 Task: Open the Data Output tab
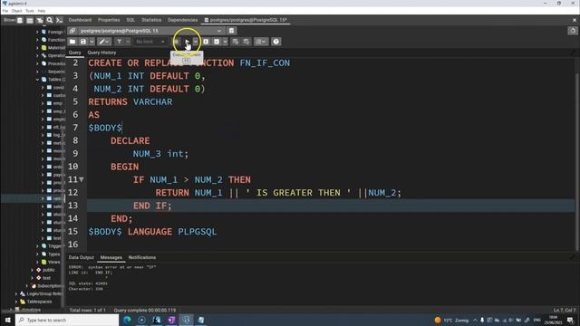pos(81,257)
